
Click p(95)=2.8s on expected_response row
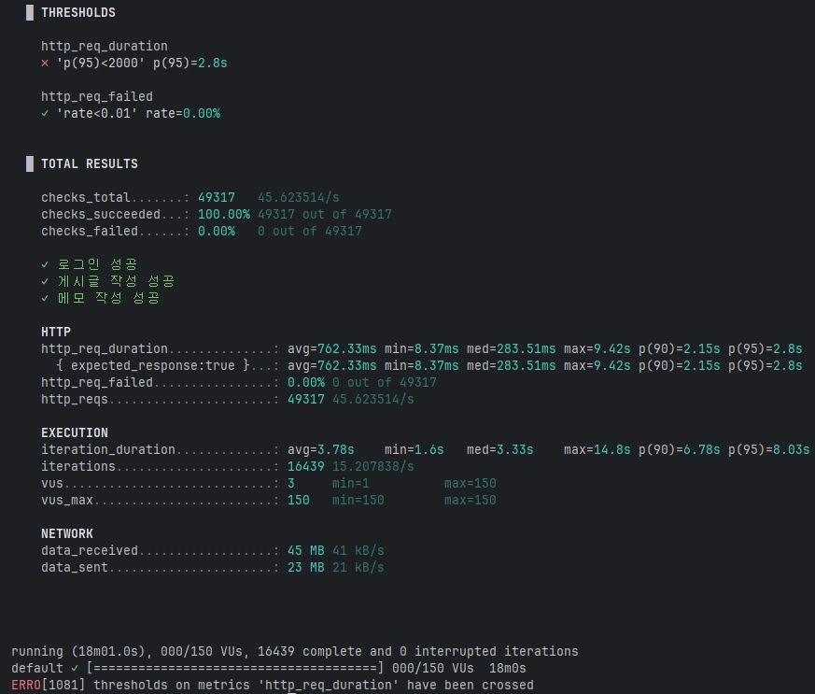click(x=765, y=365)
